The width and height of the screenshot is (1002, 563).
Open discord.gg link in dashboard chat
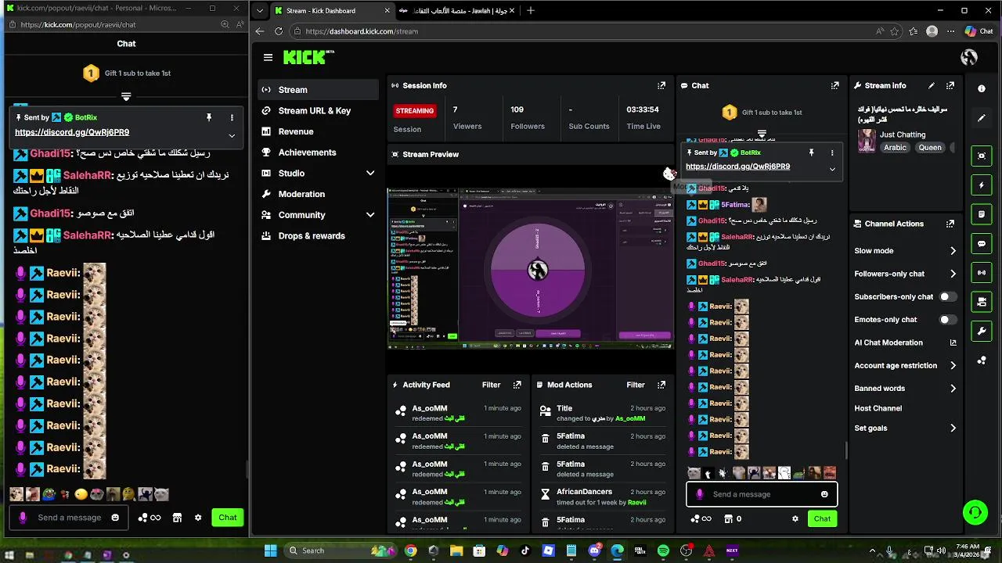point(737,167)
